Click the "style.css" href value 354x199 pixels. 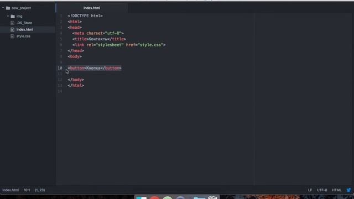[x=150, y=45]
